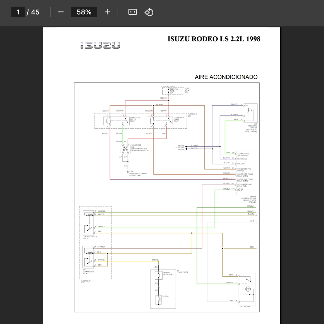Zoom out with the minus button
The width and height of the screenshot is (324, 324).
click(61, 12)
